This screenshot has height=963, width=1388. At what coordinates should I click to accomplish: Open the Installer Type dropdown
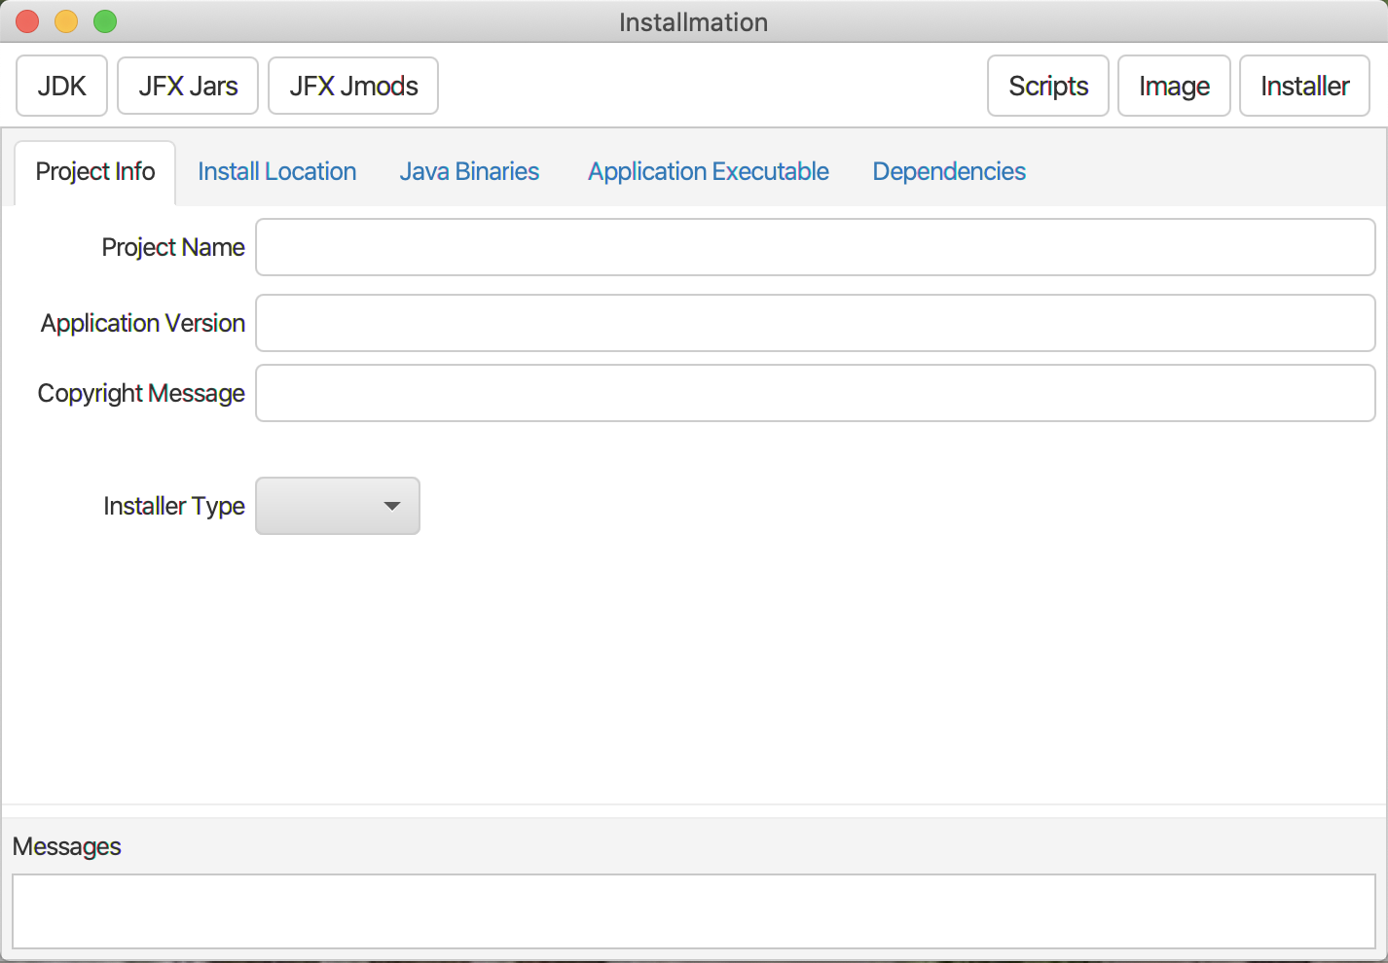click(x=337, y=506)
